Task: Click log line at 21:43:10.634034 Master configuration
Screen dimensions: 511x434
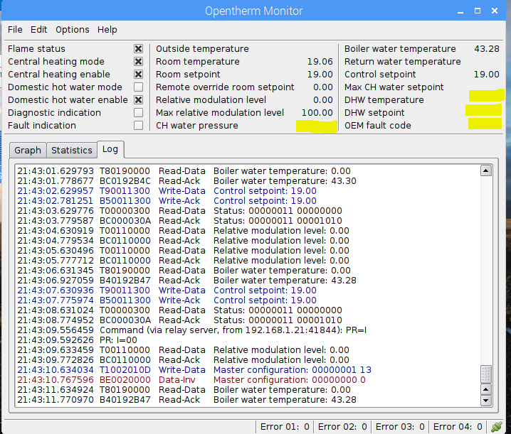Action: pos(194,369)
